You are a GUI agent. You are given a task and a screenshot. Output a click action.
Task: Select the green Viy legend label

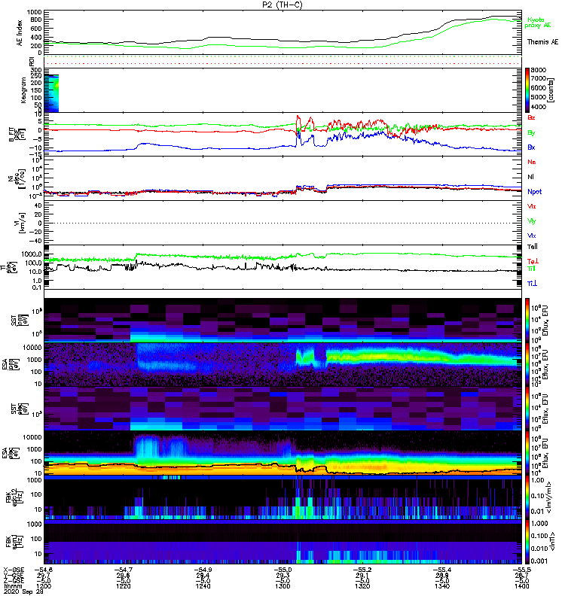[x=532, y=221]
